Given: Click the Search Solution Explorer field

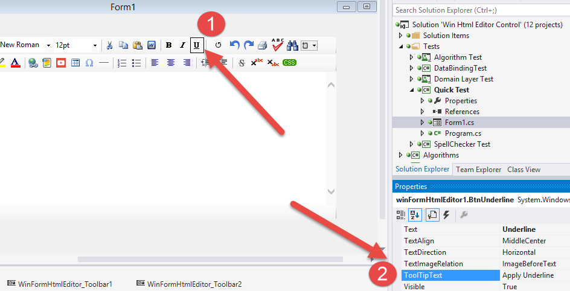Looking at the screenshot, I should coord(480,10).
